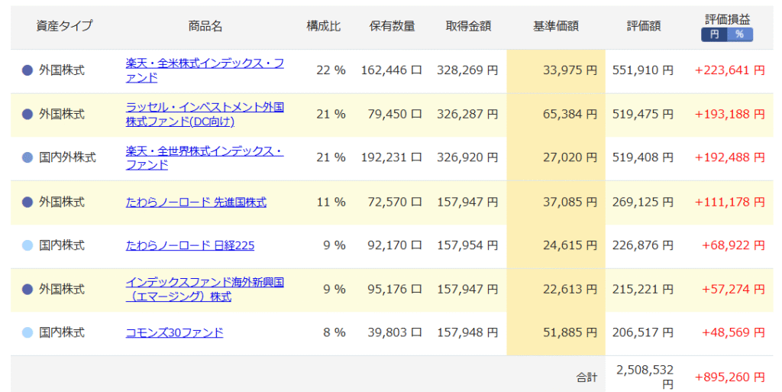Click the asset dot in the 楽天・全米株式 row
The width and height of the screenshot is (782, 392).
tap(27, 70)
